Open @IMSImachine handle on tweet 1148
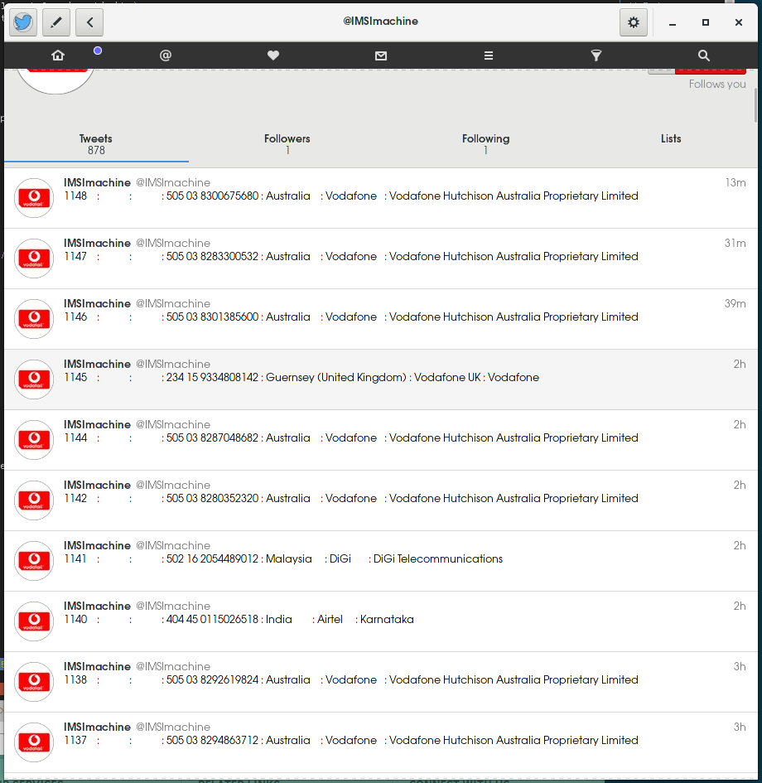762x783 pixels. (173, 183)
